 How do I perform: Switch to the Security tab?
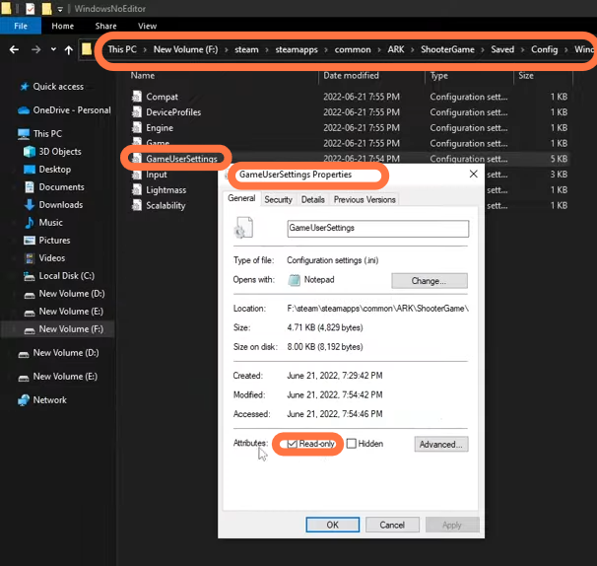279,199
